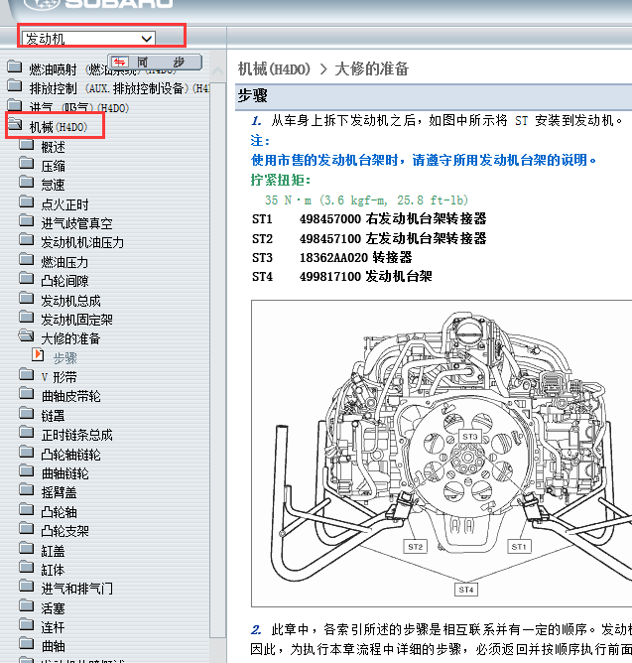Click the scroll-up arrow of tree panel

coord(217,71)
